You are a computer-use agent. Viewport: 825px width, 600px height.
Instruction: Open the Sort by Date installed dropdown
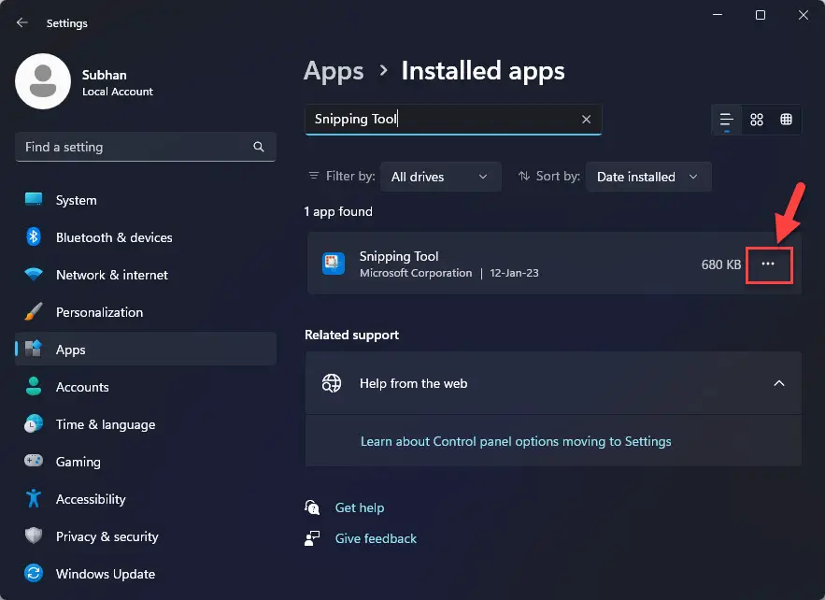tap(648, 177)
